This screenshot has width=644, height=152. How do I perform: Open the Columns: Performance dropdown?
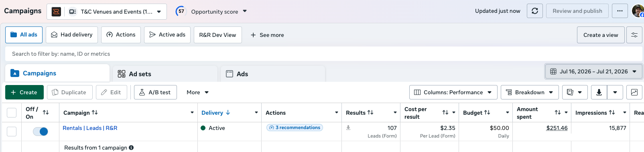pyautogui.click(x=453, y=92)
